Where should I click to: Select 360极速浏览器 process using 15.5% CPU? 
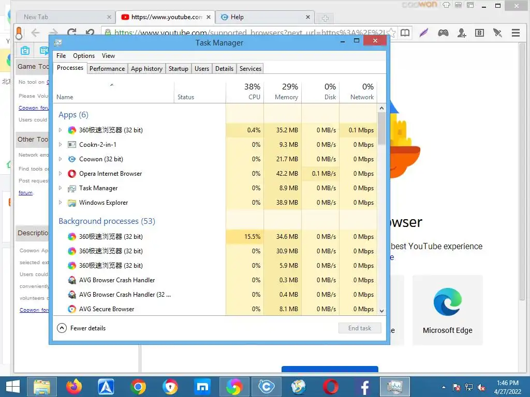click(x=215, y=237)
